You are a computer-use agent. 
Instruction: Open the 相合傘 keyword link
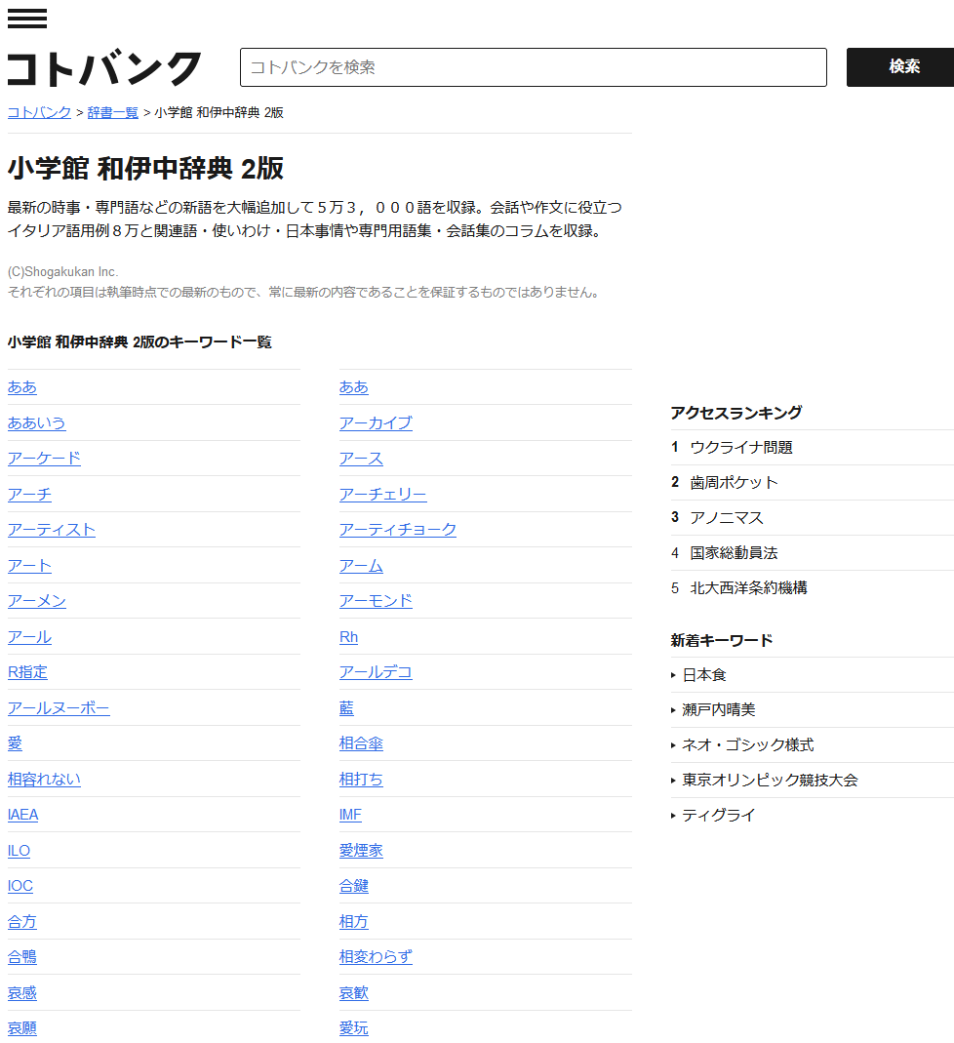coord(361,743)
